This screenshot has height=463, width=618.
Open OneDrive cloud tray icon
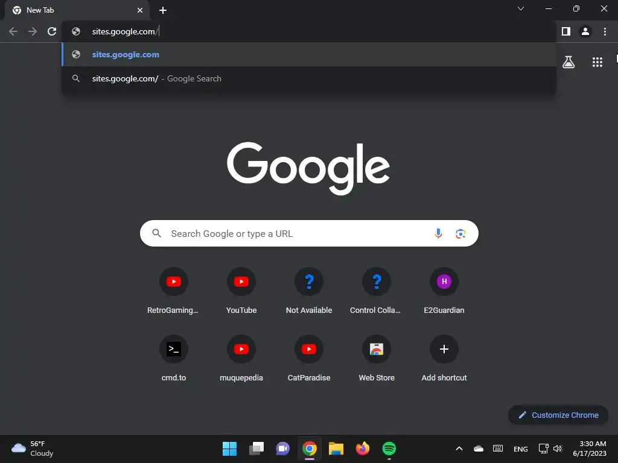[479, 449]
